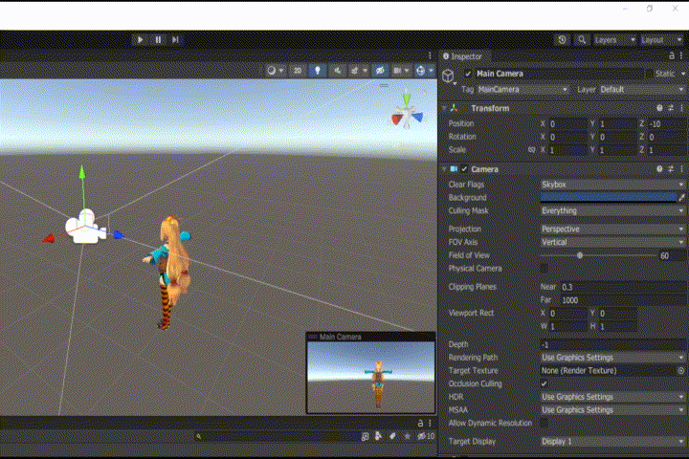This screenshot has width=689, height=459.
Task: Edit the Main Camera name field
Action: tap(559, 74)
